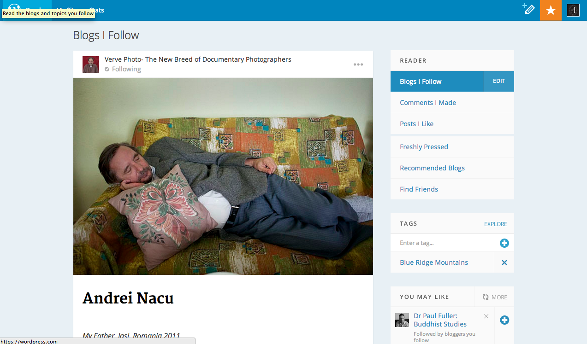Remove the Blue Ridge Mountains tag
The image size is (587, 344).
[x=504, y=262]
